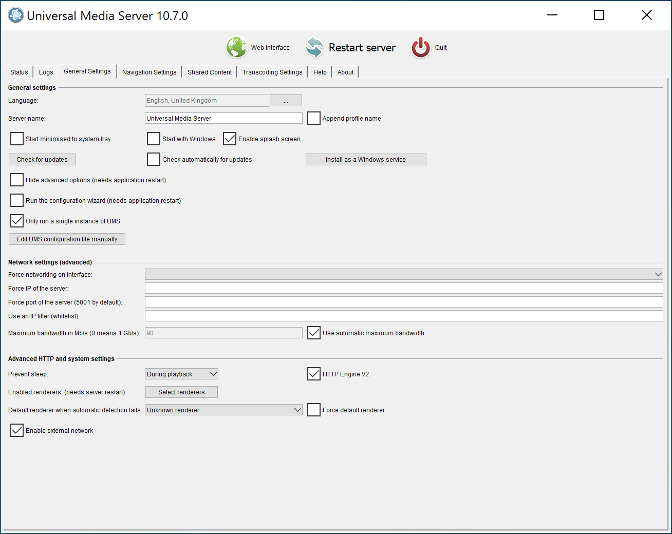Screen dimensions: 672x534
Task: Minimize the Universal Media Server window
Action: coord(552,15)
